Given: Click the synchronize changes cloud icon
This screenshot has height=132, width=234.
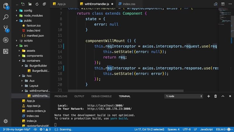Looking at the screenshot, I should click(x=35, y=129).
